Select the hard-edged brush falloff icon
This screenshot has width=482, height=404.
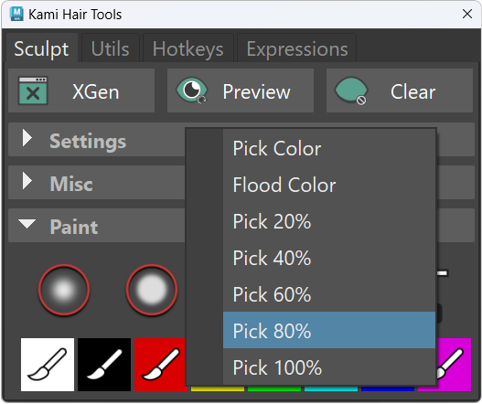pos(152,290)
